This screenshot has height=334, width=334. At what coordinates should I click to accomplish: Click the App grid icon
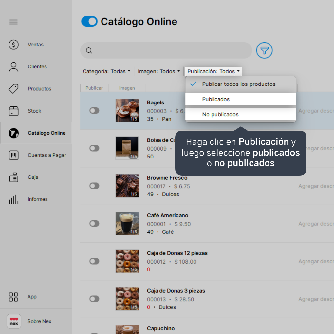[13, 297]
